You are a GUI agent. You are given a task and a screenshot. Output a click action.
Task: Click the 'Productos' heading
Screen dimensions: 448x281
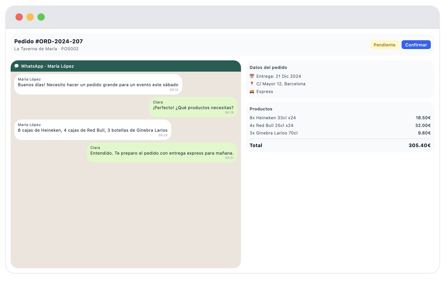coord(261,109)
